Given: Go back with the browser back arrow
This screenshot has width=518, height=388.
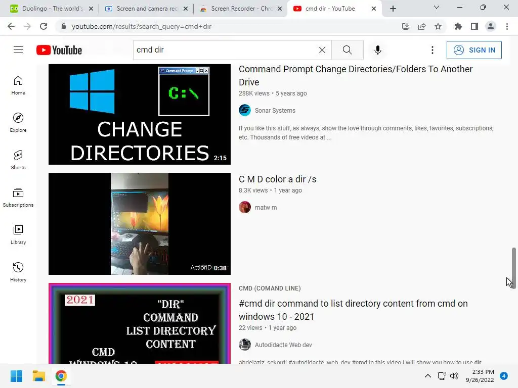Looking at the screenshot, I should click(11, 26).
